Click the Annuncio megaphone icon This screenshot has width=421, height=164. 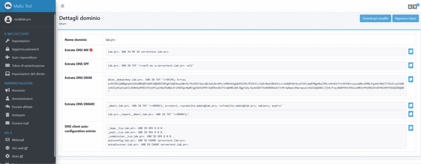7,91
